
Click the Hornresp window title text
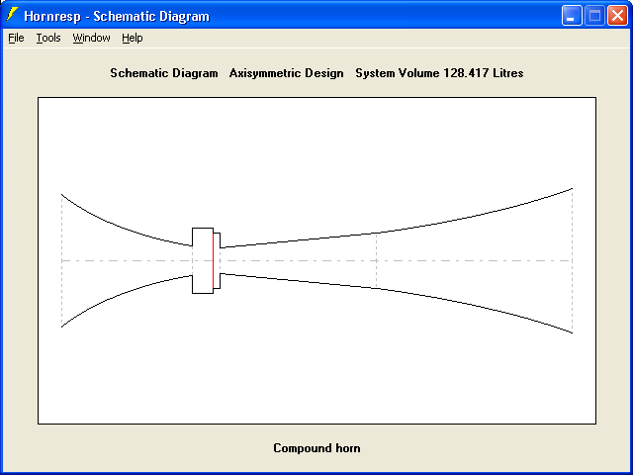[117, 16]
